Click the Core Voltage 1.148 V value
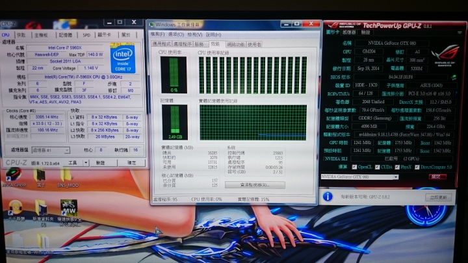This screenshot has height=263, width=468. pos(91,68)
